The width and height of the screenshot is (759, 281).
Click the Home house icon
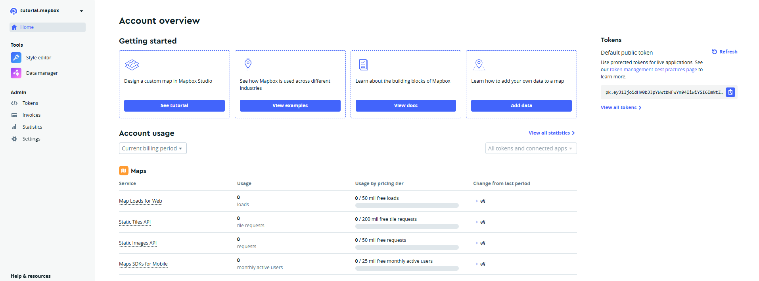[14, 27]
